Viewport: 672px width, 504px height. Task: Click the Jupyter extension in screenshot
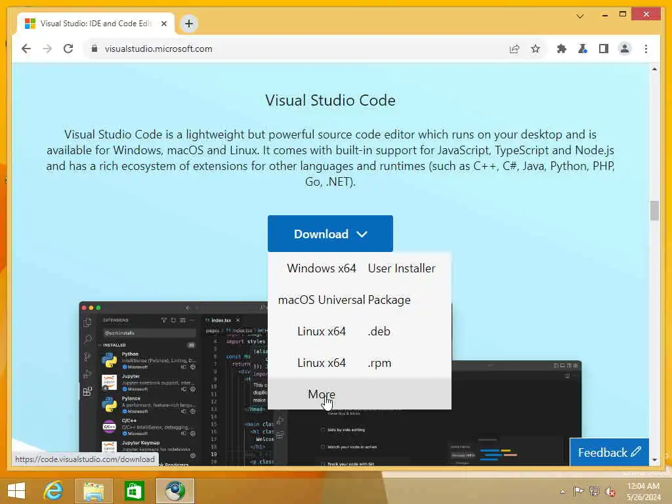click(x=148, y=383)
